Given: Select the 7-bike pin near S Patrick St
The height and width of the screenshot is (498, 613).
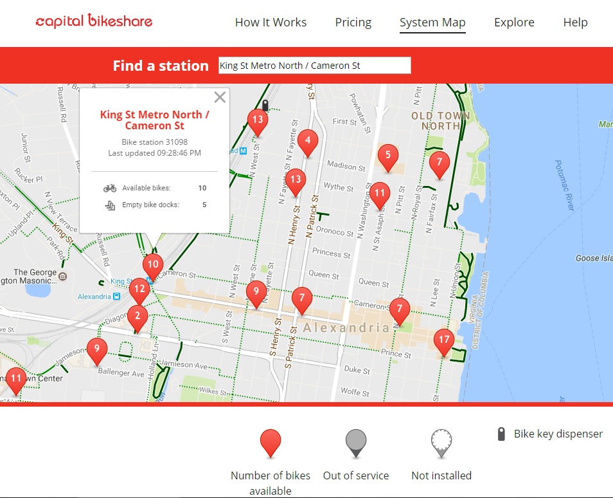Looking at the screenshot, I should [x=301, y=300].
